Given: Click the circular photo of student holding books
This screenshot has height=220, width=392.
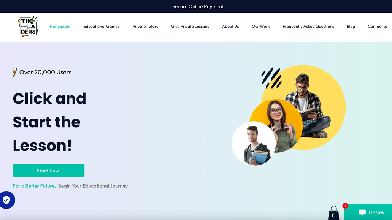Looking at the screenshot, I should click(254, 143).
